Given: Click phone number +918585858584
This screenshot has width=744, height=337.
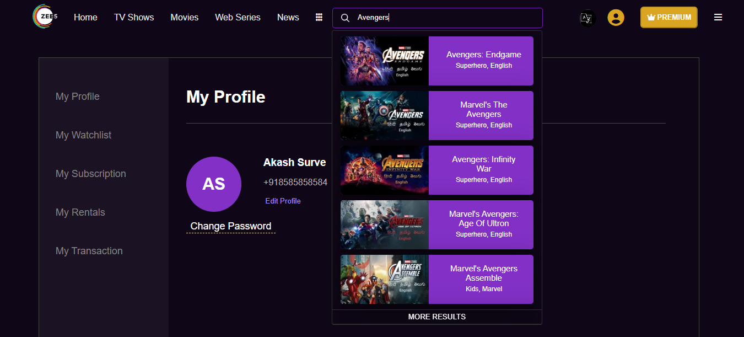Looking at the screenshot, I should click(295, 182).
